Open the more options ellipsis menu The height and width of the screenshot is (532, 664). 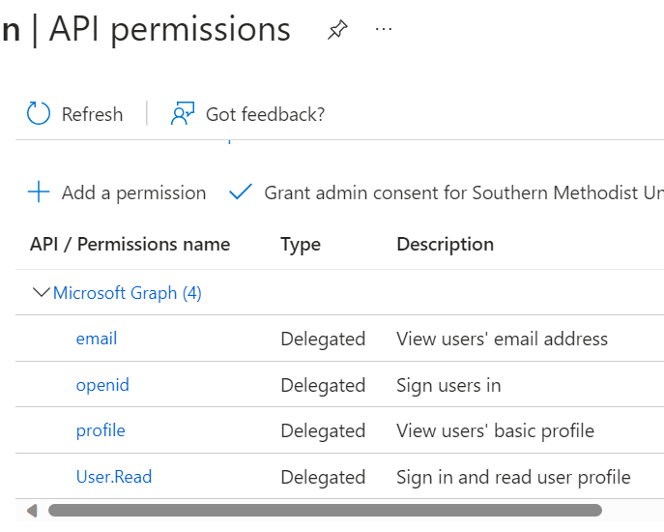[x=384, y=29]
